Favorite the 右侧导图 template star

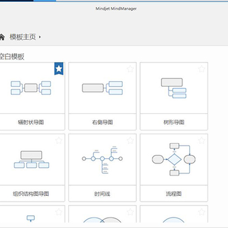[x=130, y=69]
